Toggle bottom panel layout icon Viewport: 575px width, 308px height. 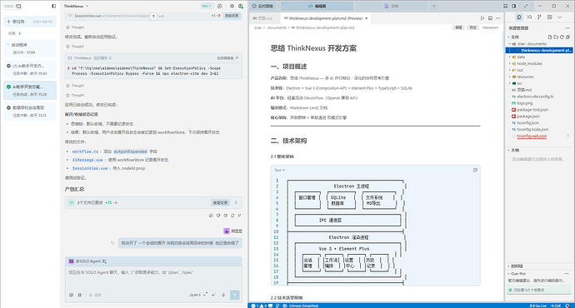505,6
